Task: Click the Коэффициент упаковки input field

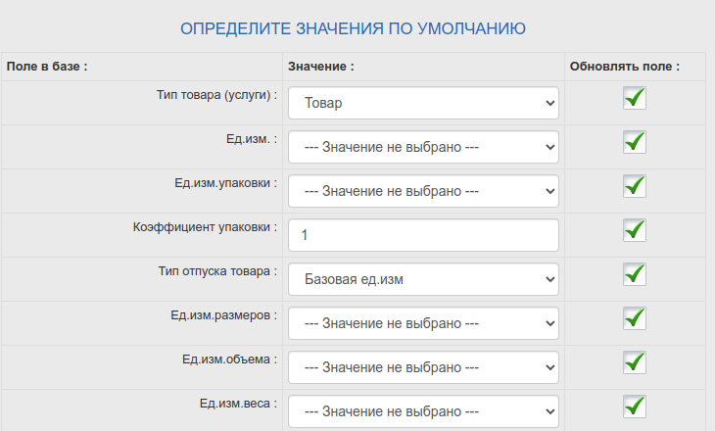Action: click(423, 235)
